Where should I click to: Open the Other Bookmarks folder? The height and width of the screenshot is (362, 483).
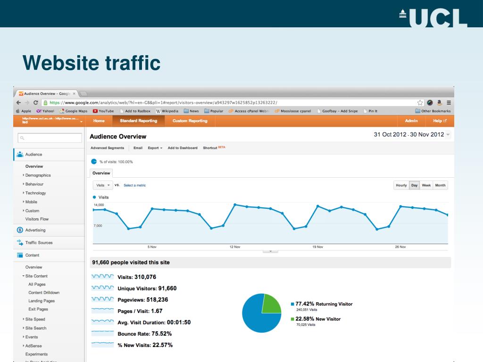coord(433,111)
